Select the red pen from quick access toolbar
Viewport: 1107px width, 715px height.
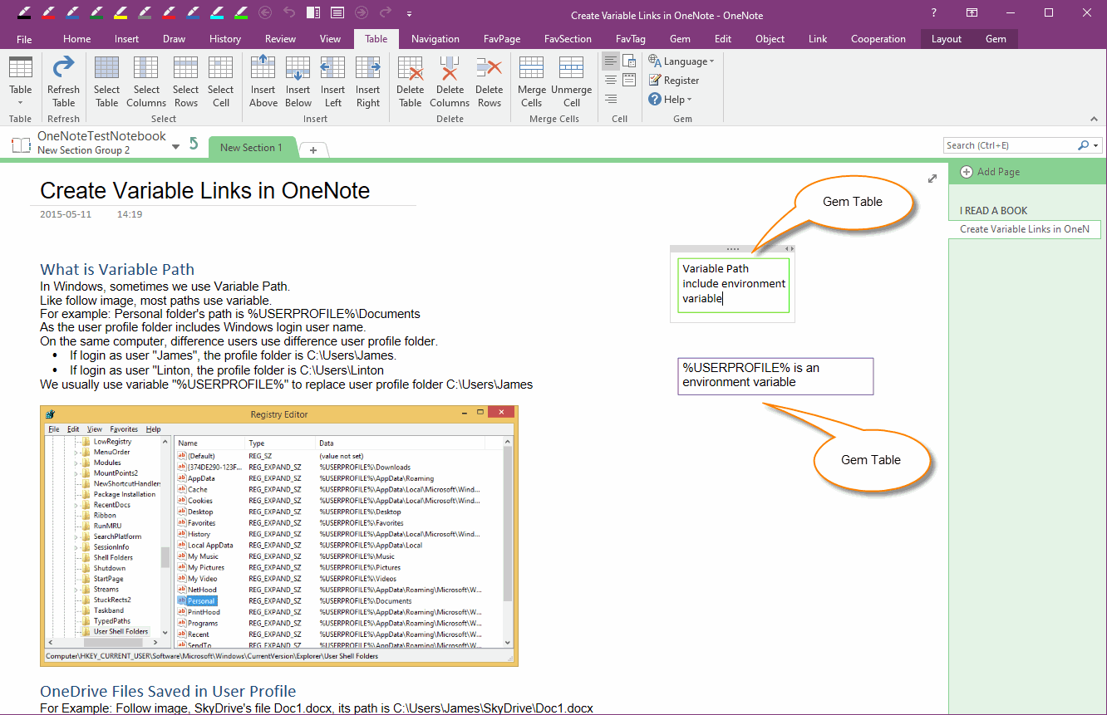49,13
